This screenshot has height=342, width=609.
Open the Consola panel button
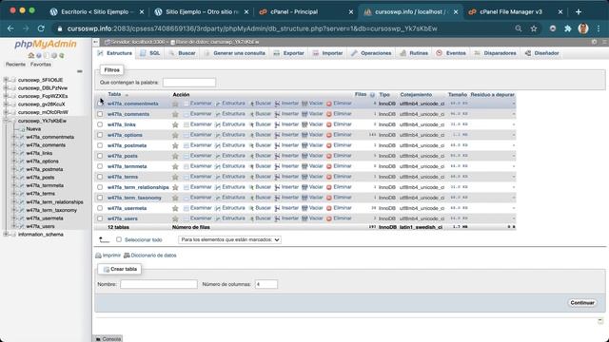point(108,339)
